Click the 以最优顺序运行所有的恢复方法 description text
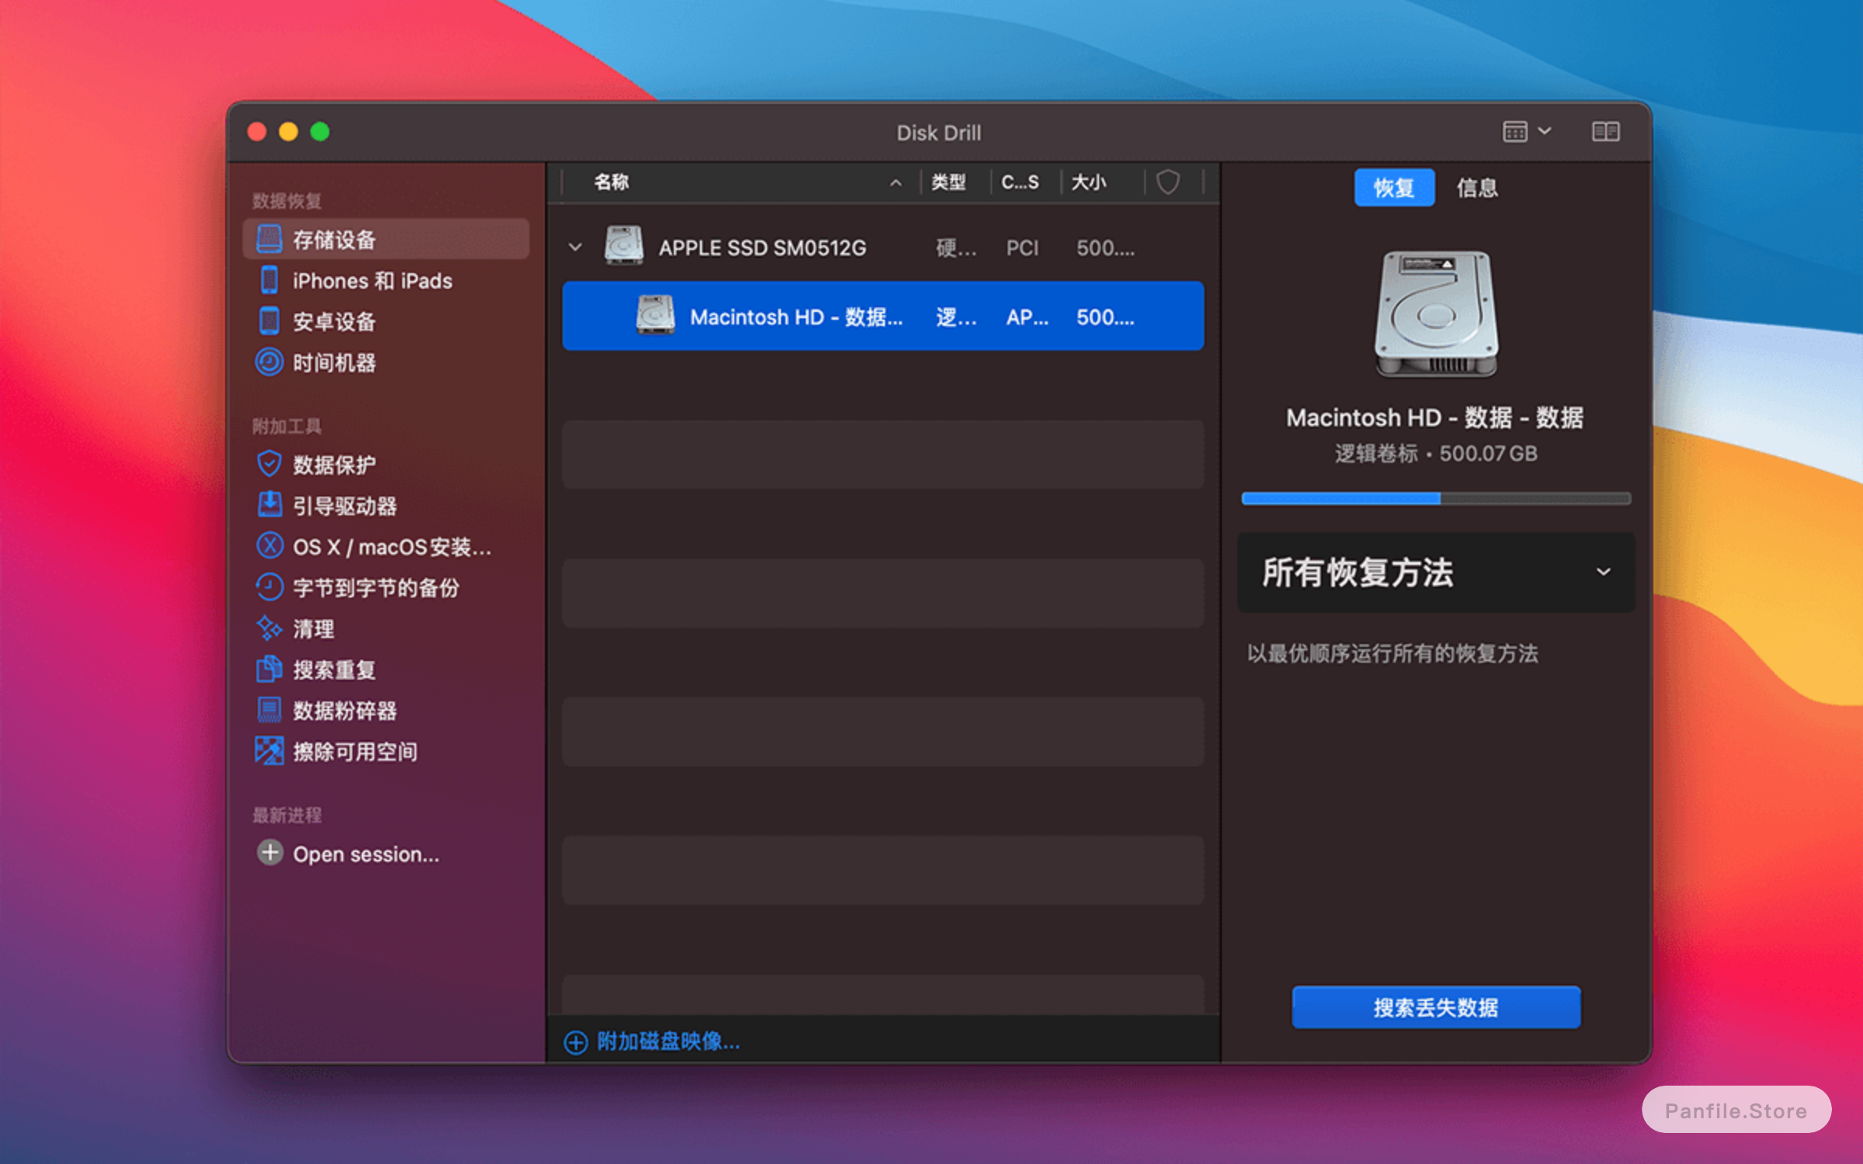1863x1164 pixels. (1393, 653)
